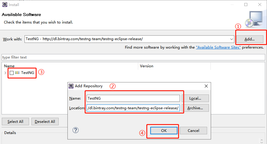Image resolution: width=267 pixels, height=144 pixels.
Task: Click the Version column header
Action: [x=146, y=66]
